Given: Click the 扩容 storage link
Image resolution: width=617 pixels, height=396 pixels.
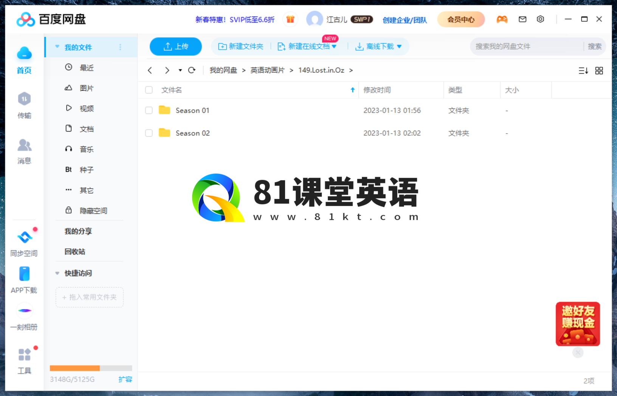Looking at the screenshot, I should point(125,379).
